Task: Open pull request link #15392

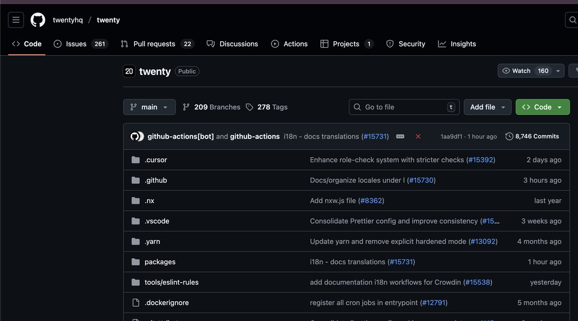Action: tap(481, 160)
